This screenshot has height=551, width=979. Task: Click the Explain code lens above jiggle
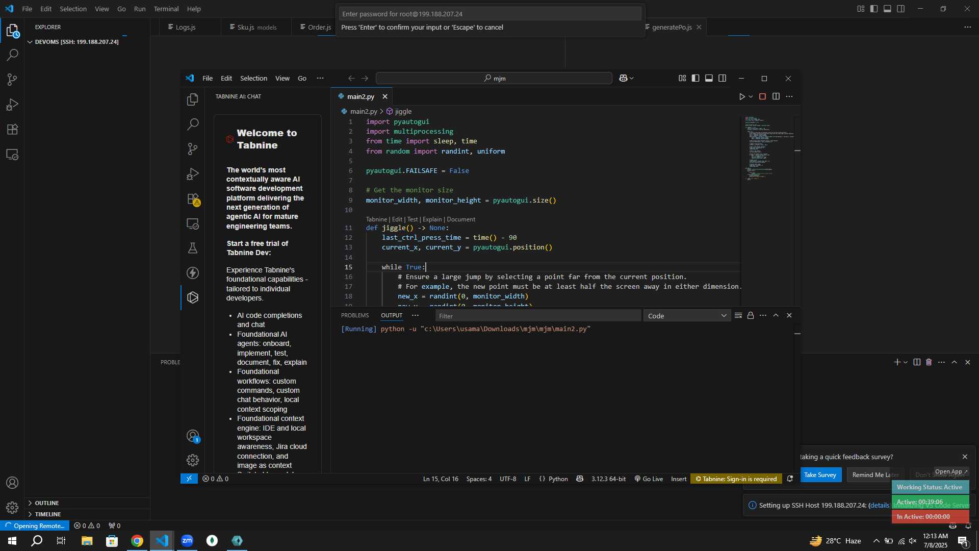432,219
